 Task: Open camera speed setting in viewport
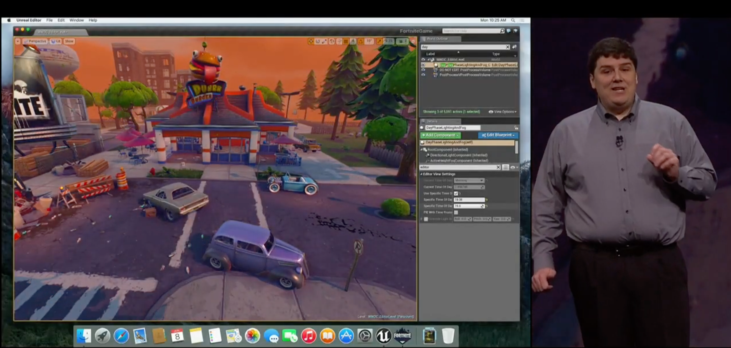402,41
